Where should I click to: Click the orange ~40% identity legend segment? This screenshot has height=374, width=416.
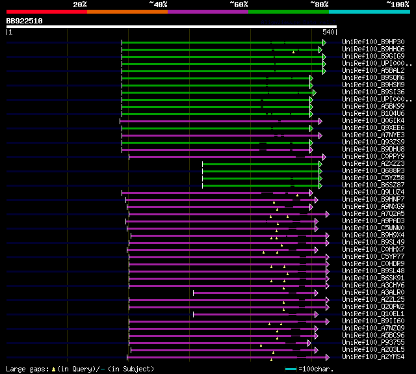coord(127,12)
